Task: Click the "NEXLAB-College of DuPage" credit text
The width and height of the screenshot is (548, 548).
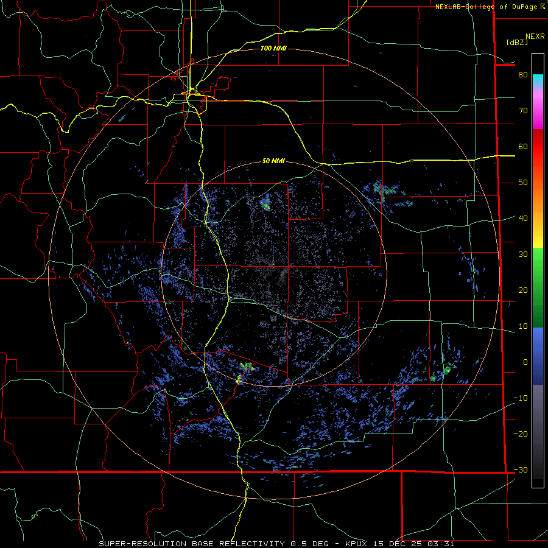Action: tap(487, 7)
